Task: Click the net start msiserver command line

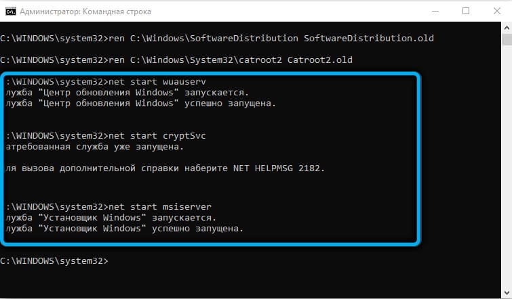Action: tap(109, 206)
